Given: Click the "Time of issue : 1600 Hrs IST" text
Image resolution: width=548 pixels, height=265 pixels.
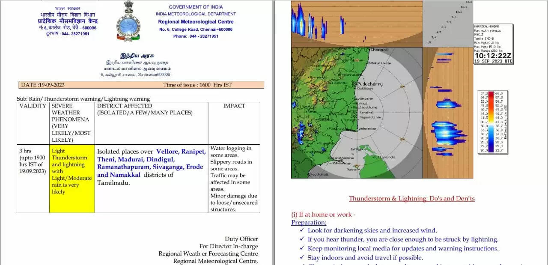Looking at the screenshot, I should pos(197,85).
